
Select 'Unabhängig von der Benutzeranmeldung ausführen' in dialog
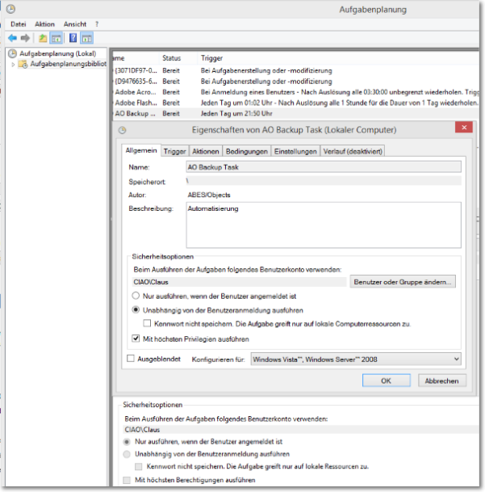click(x=136, y=310)
